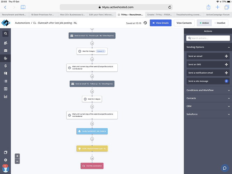
Task: Expand the Salesforce actions section
Action: 208,114
